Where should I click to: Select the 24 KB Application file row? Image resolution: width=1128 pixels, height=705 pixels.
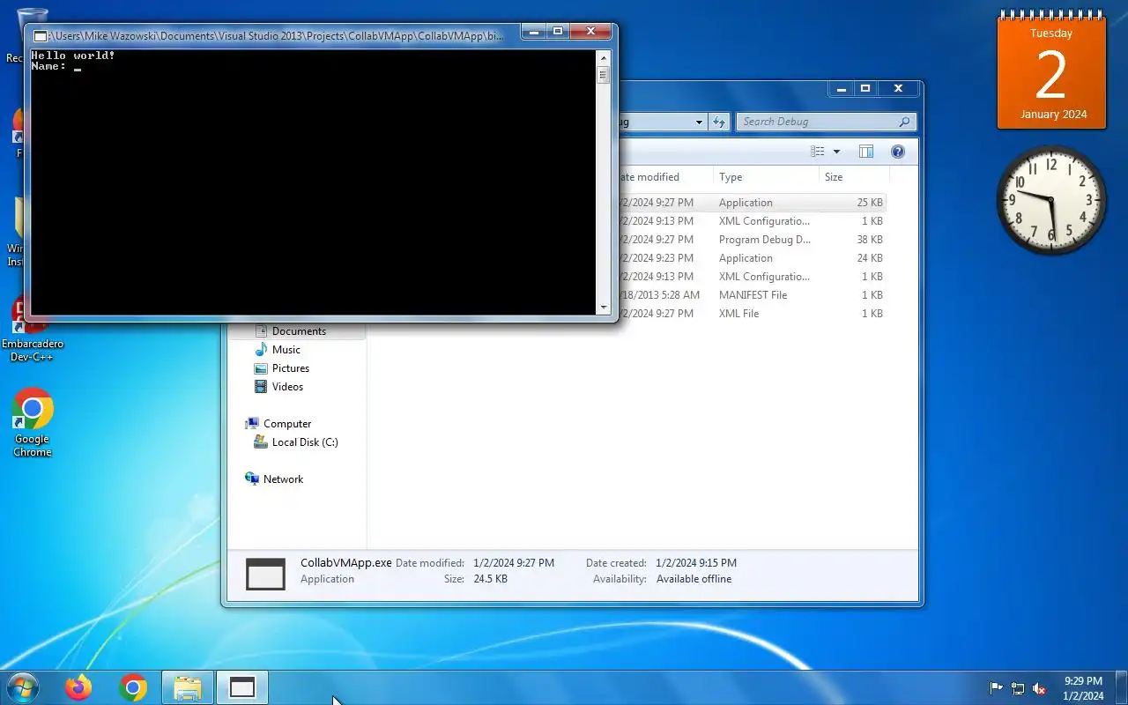[x=751, y=258]
